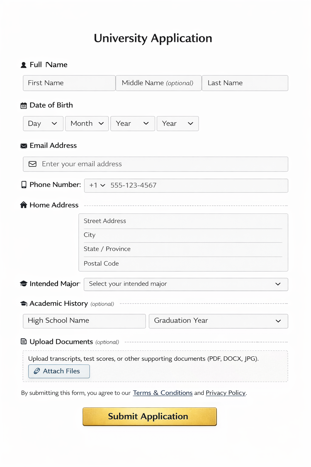Click the First Name input field
The image size is (311, 467).
pyautogui.click(x=69, y=83)
